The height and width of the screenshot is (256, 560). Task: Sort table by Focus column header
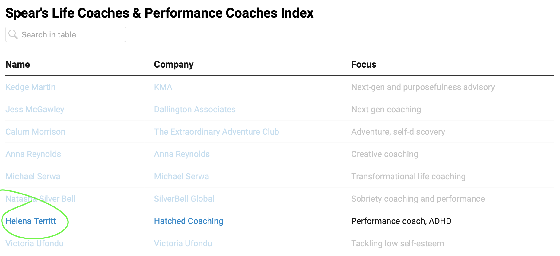pyautogui.click(x=364, y=65)
